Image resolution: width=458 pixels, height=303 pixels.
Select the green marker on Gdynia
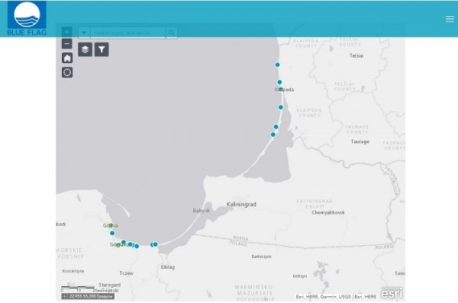click(111, 225)
